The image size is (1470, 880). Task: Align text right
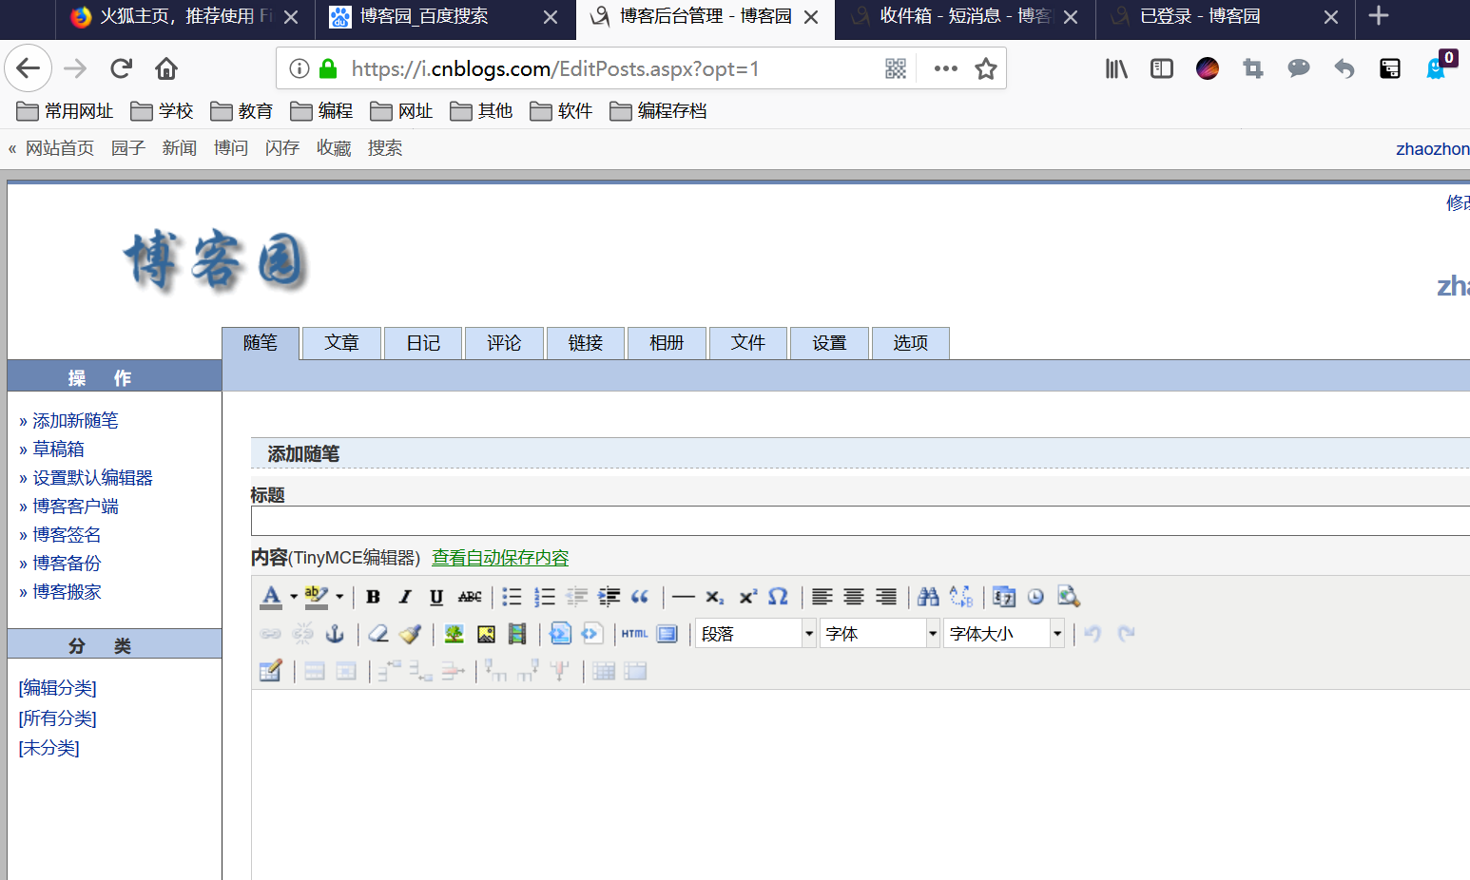click(886, 597)
